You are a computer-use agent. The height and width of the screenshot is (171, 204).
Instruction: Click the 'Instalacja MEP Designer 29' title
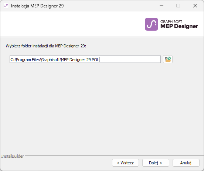coord(37,6)
